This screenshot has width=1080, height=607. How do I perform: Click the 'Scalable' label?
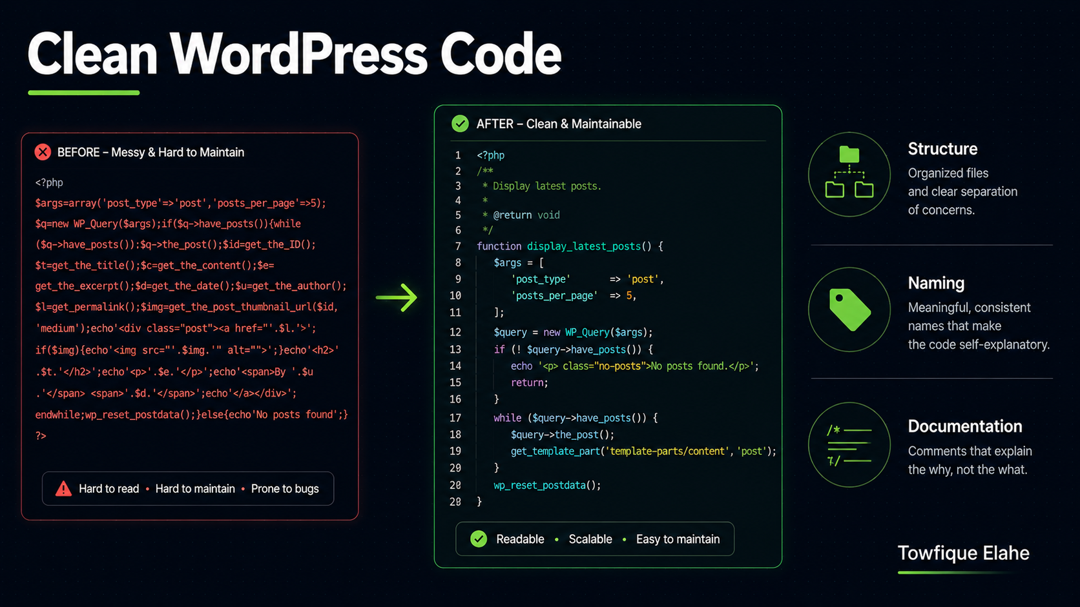(x=590, y=539)
